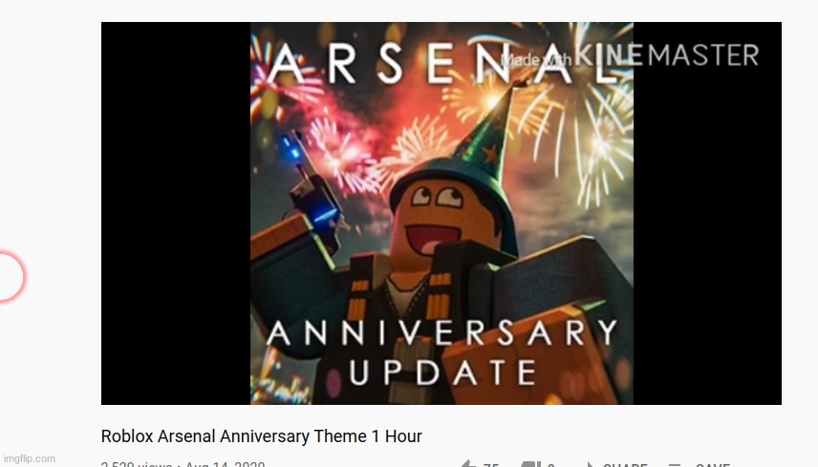Click the Aug 14, 2020 upload date

point(225,464)
